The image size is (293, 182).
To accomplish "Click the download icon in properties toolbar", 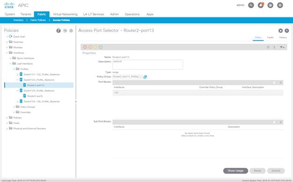I will pyautogui.click(x=274, y=47).
